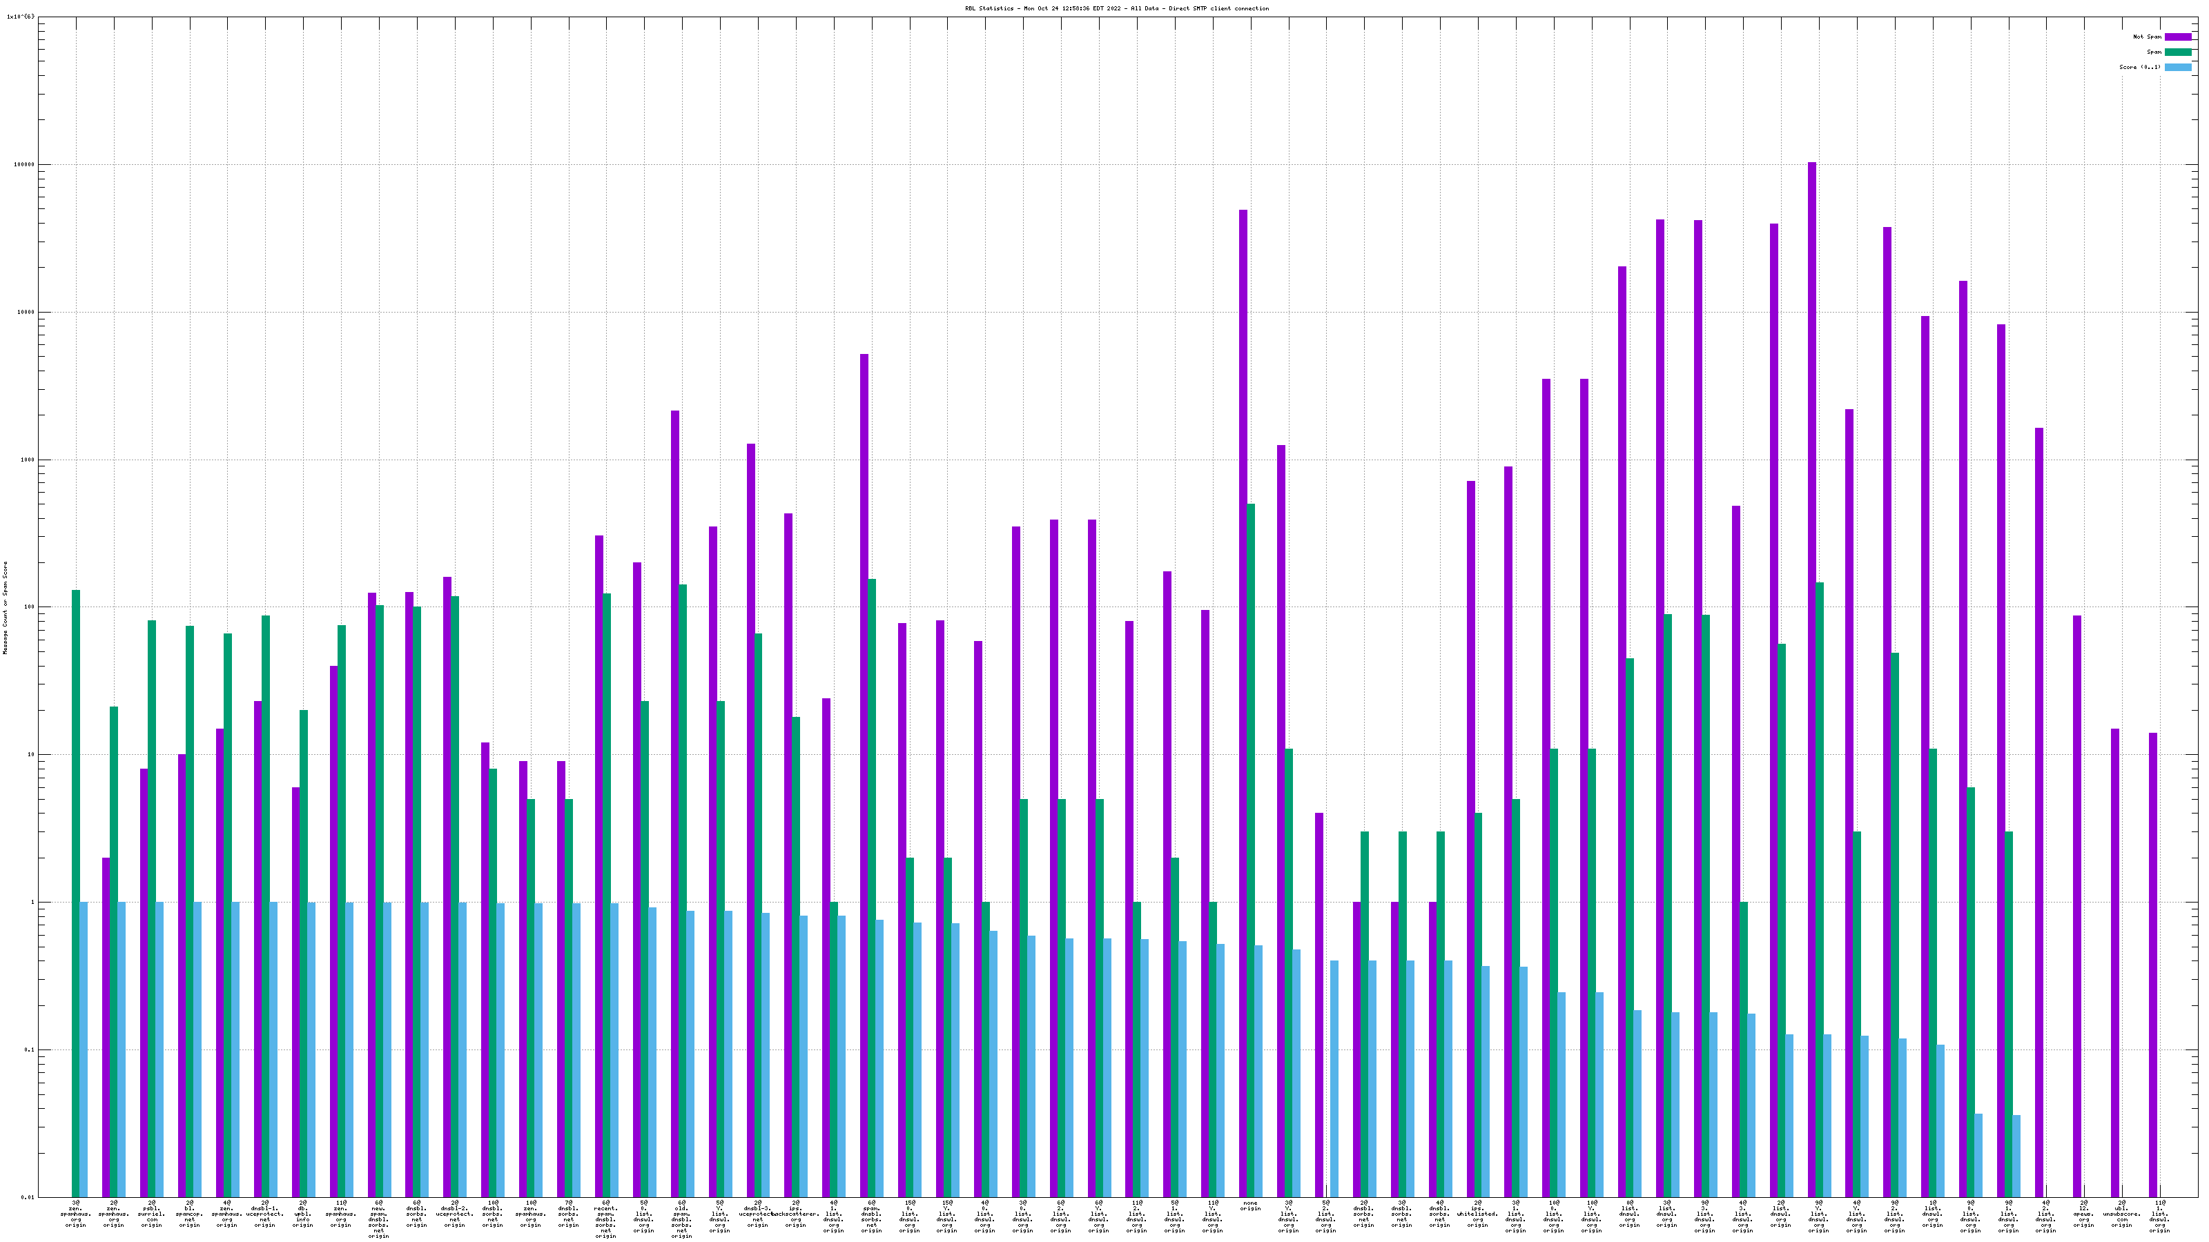Viewport: 2209px width, 1242px height.
Task: Click the apews.org x-axis label
Action: pyautogui.click(x=2084, y=1214)
